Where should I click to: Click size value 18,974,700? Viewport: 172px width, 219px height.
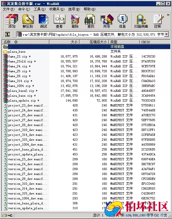(69, 81)
